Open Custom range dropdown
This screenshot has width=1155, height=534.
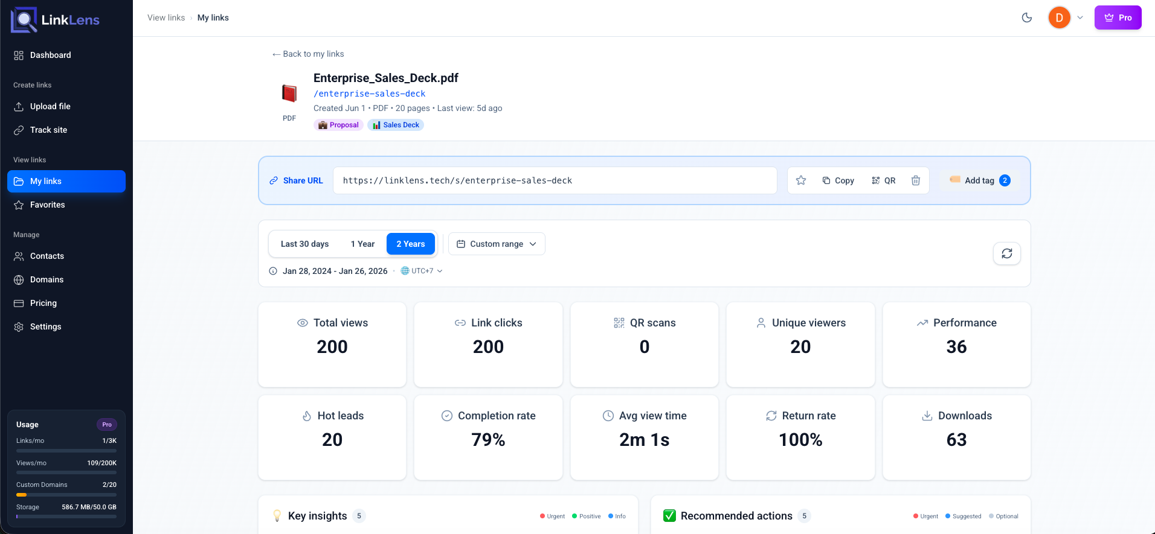497,244
